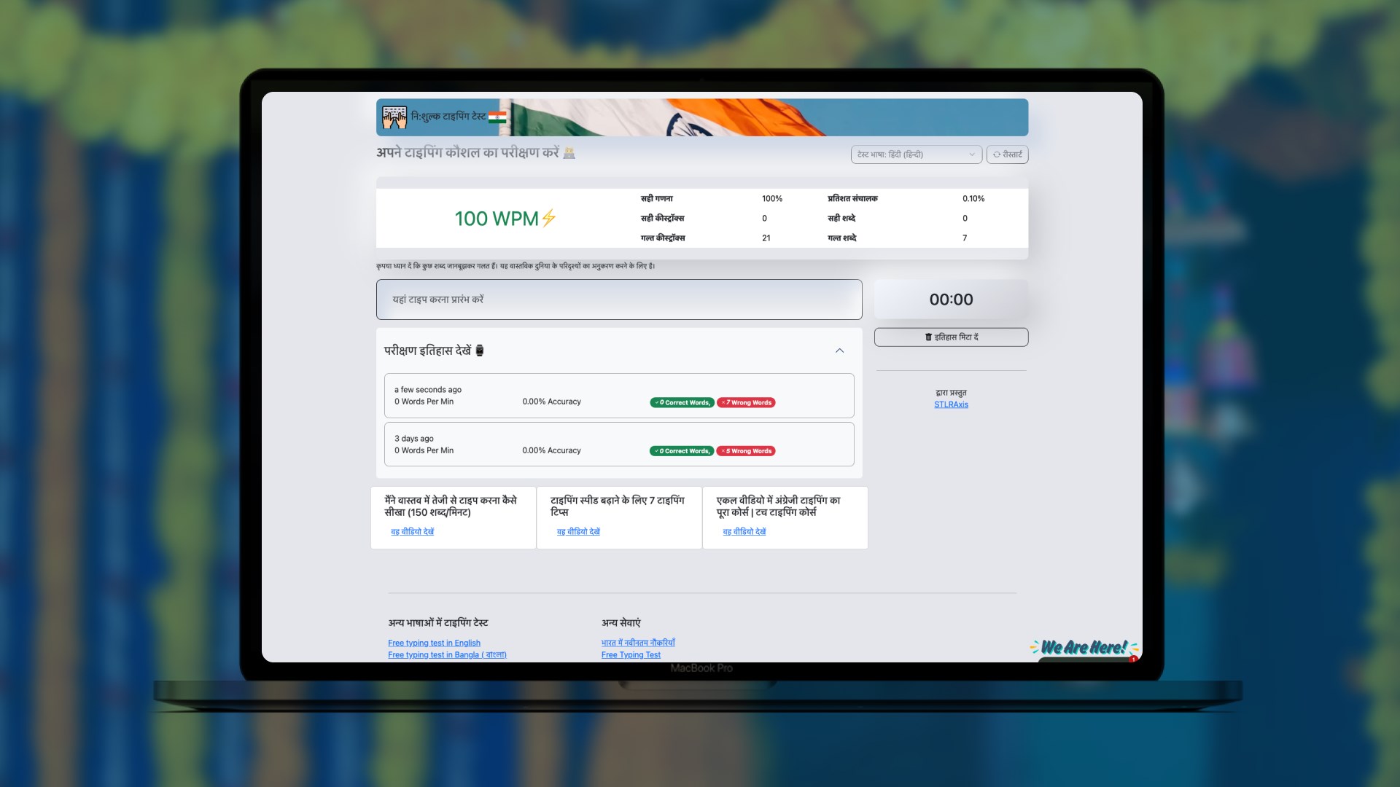
Task: Click the We Are Here chat widget
Action: coord(1084,648)
